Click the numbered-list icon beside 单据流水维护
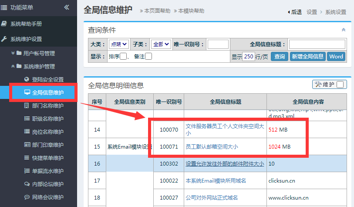This screenshot has height=207, width=354. [27, 171]
